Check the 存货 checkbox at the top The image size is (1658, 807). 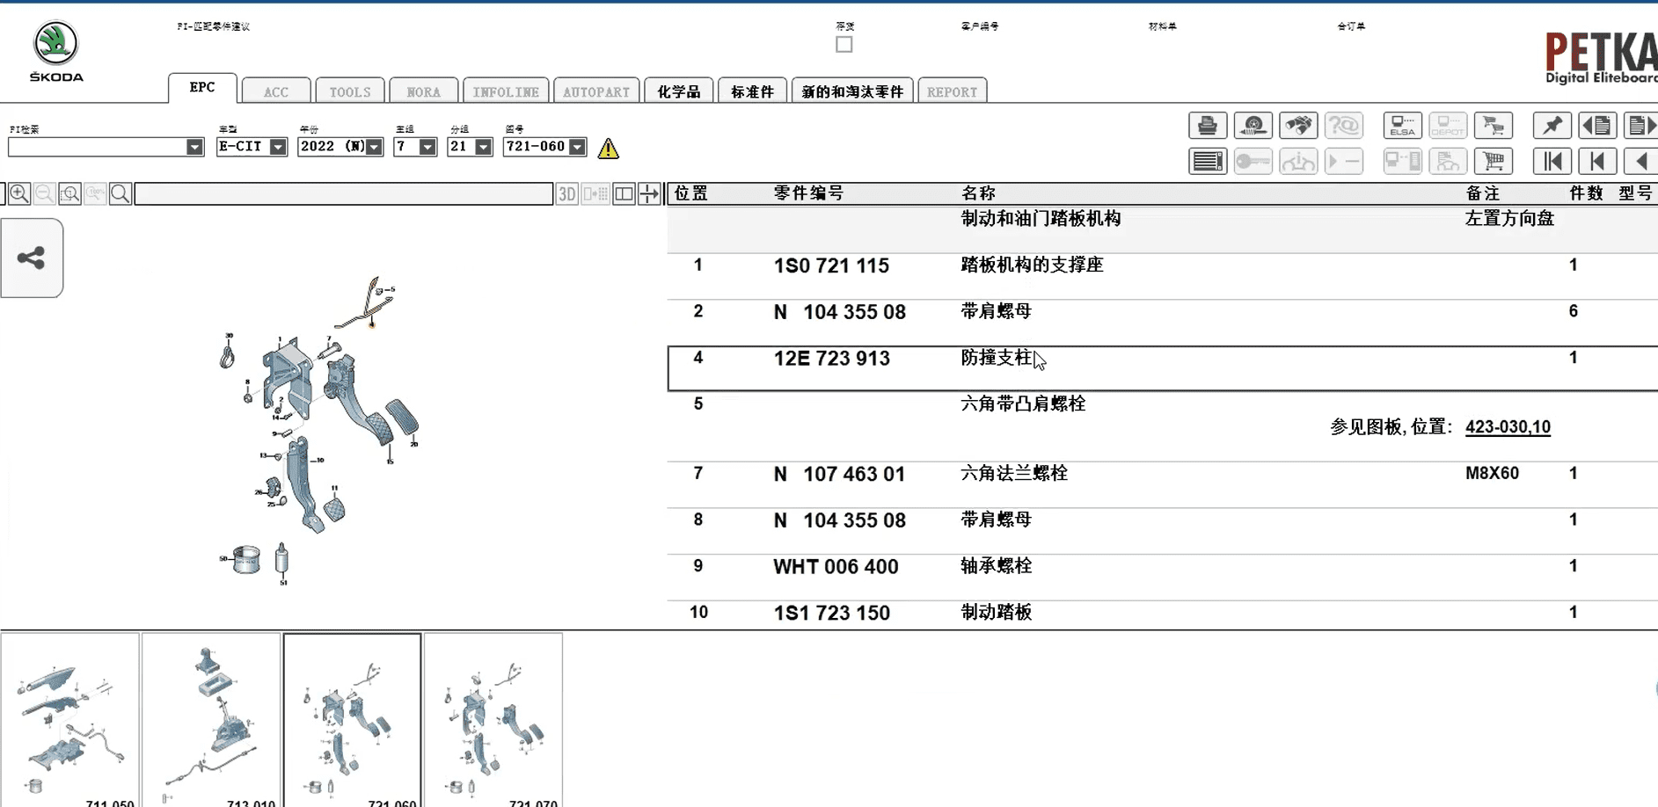click(844, 44)
